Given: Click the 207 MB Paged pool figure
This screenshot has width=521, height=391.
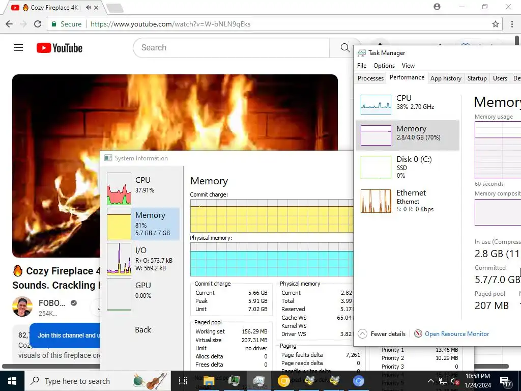Looking at the screenshot, I should 491,305.
